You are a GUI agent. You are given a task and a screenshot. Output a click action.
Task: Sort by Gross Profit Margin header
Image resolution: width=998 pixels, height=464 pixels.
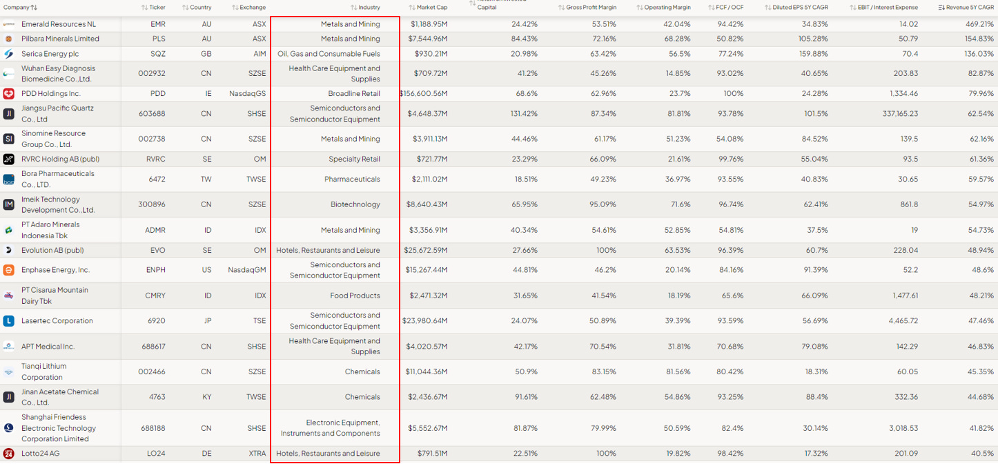pos(587,7)
